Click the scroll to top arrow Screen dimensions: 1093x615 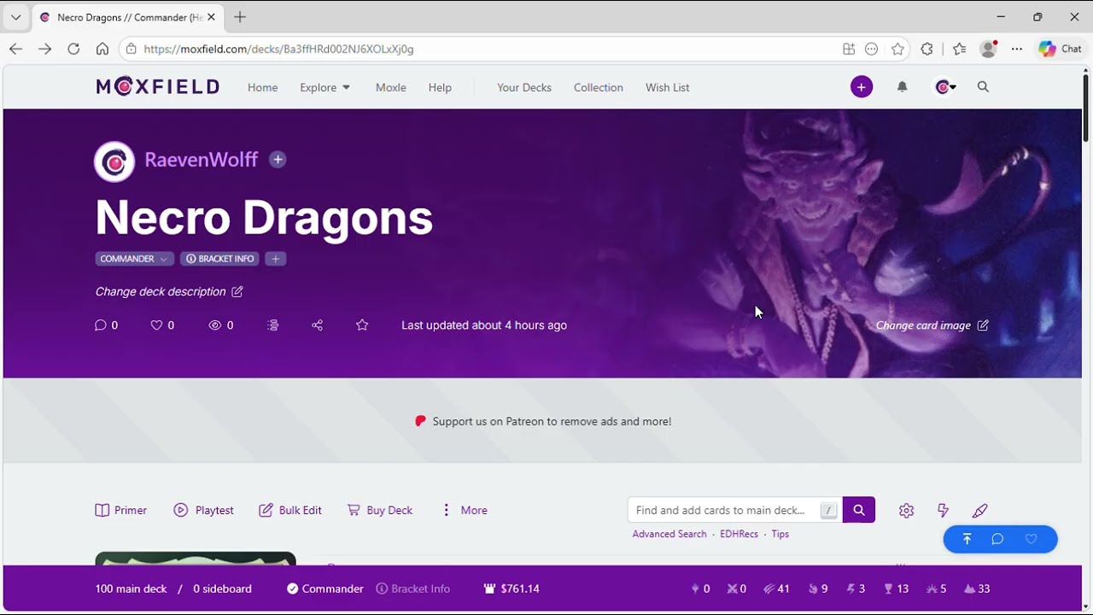tap(967, 539)
